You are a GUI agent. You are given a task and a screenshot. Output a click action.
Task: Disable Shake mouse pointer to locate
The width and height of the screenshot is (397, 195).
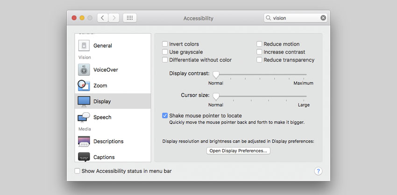(165, 116)
